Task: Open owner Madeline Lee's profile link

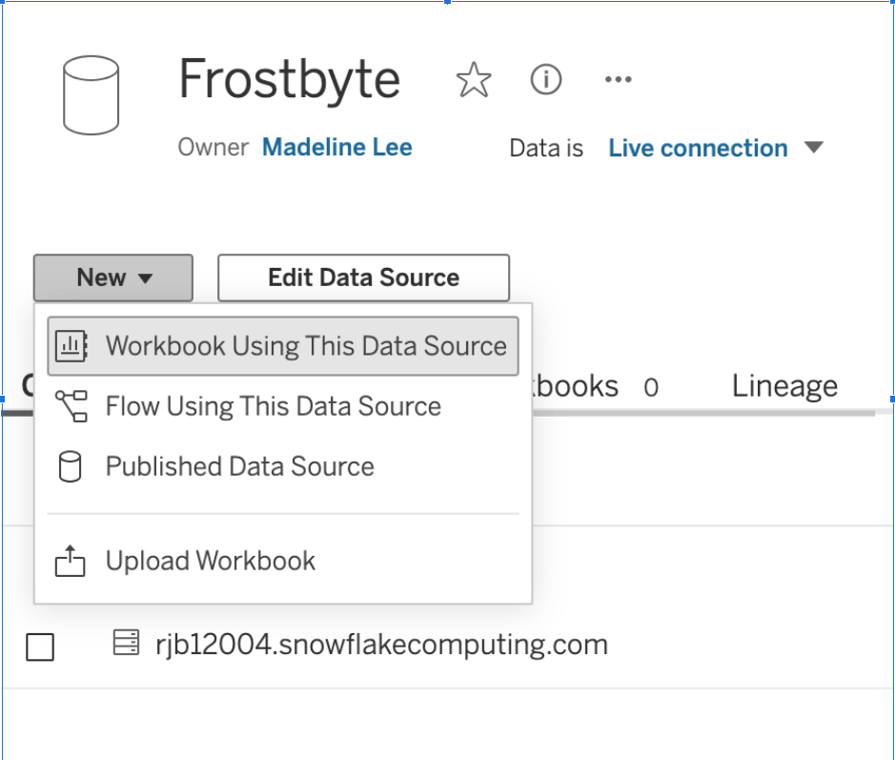Action: (336, 148)
